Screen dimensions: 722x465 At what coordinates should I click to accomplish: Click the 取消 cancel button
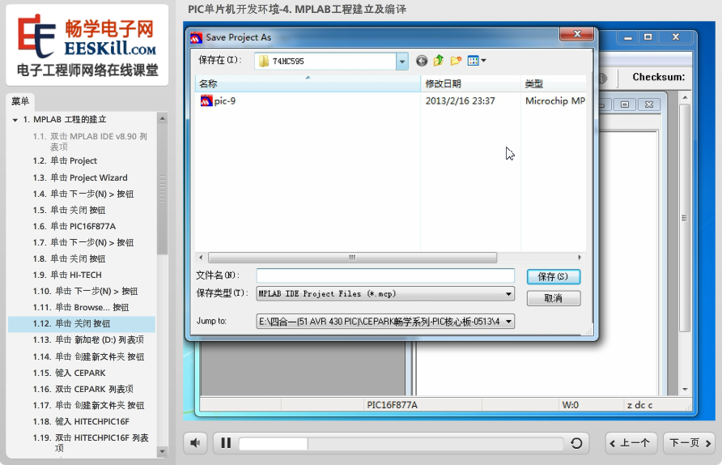(x=554, y=298)
